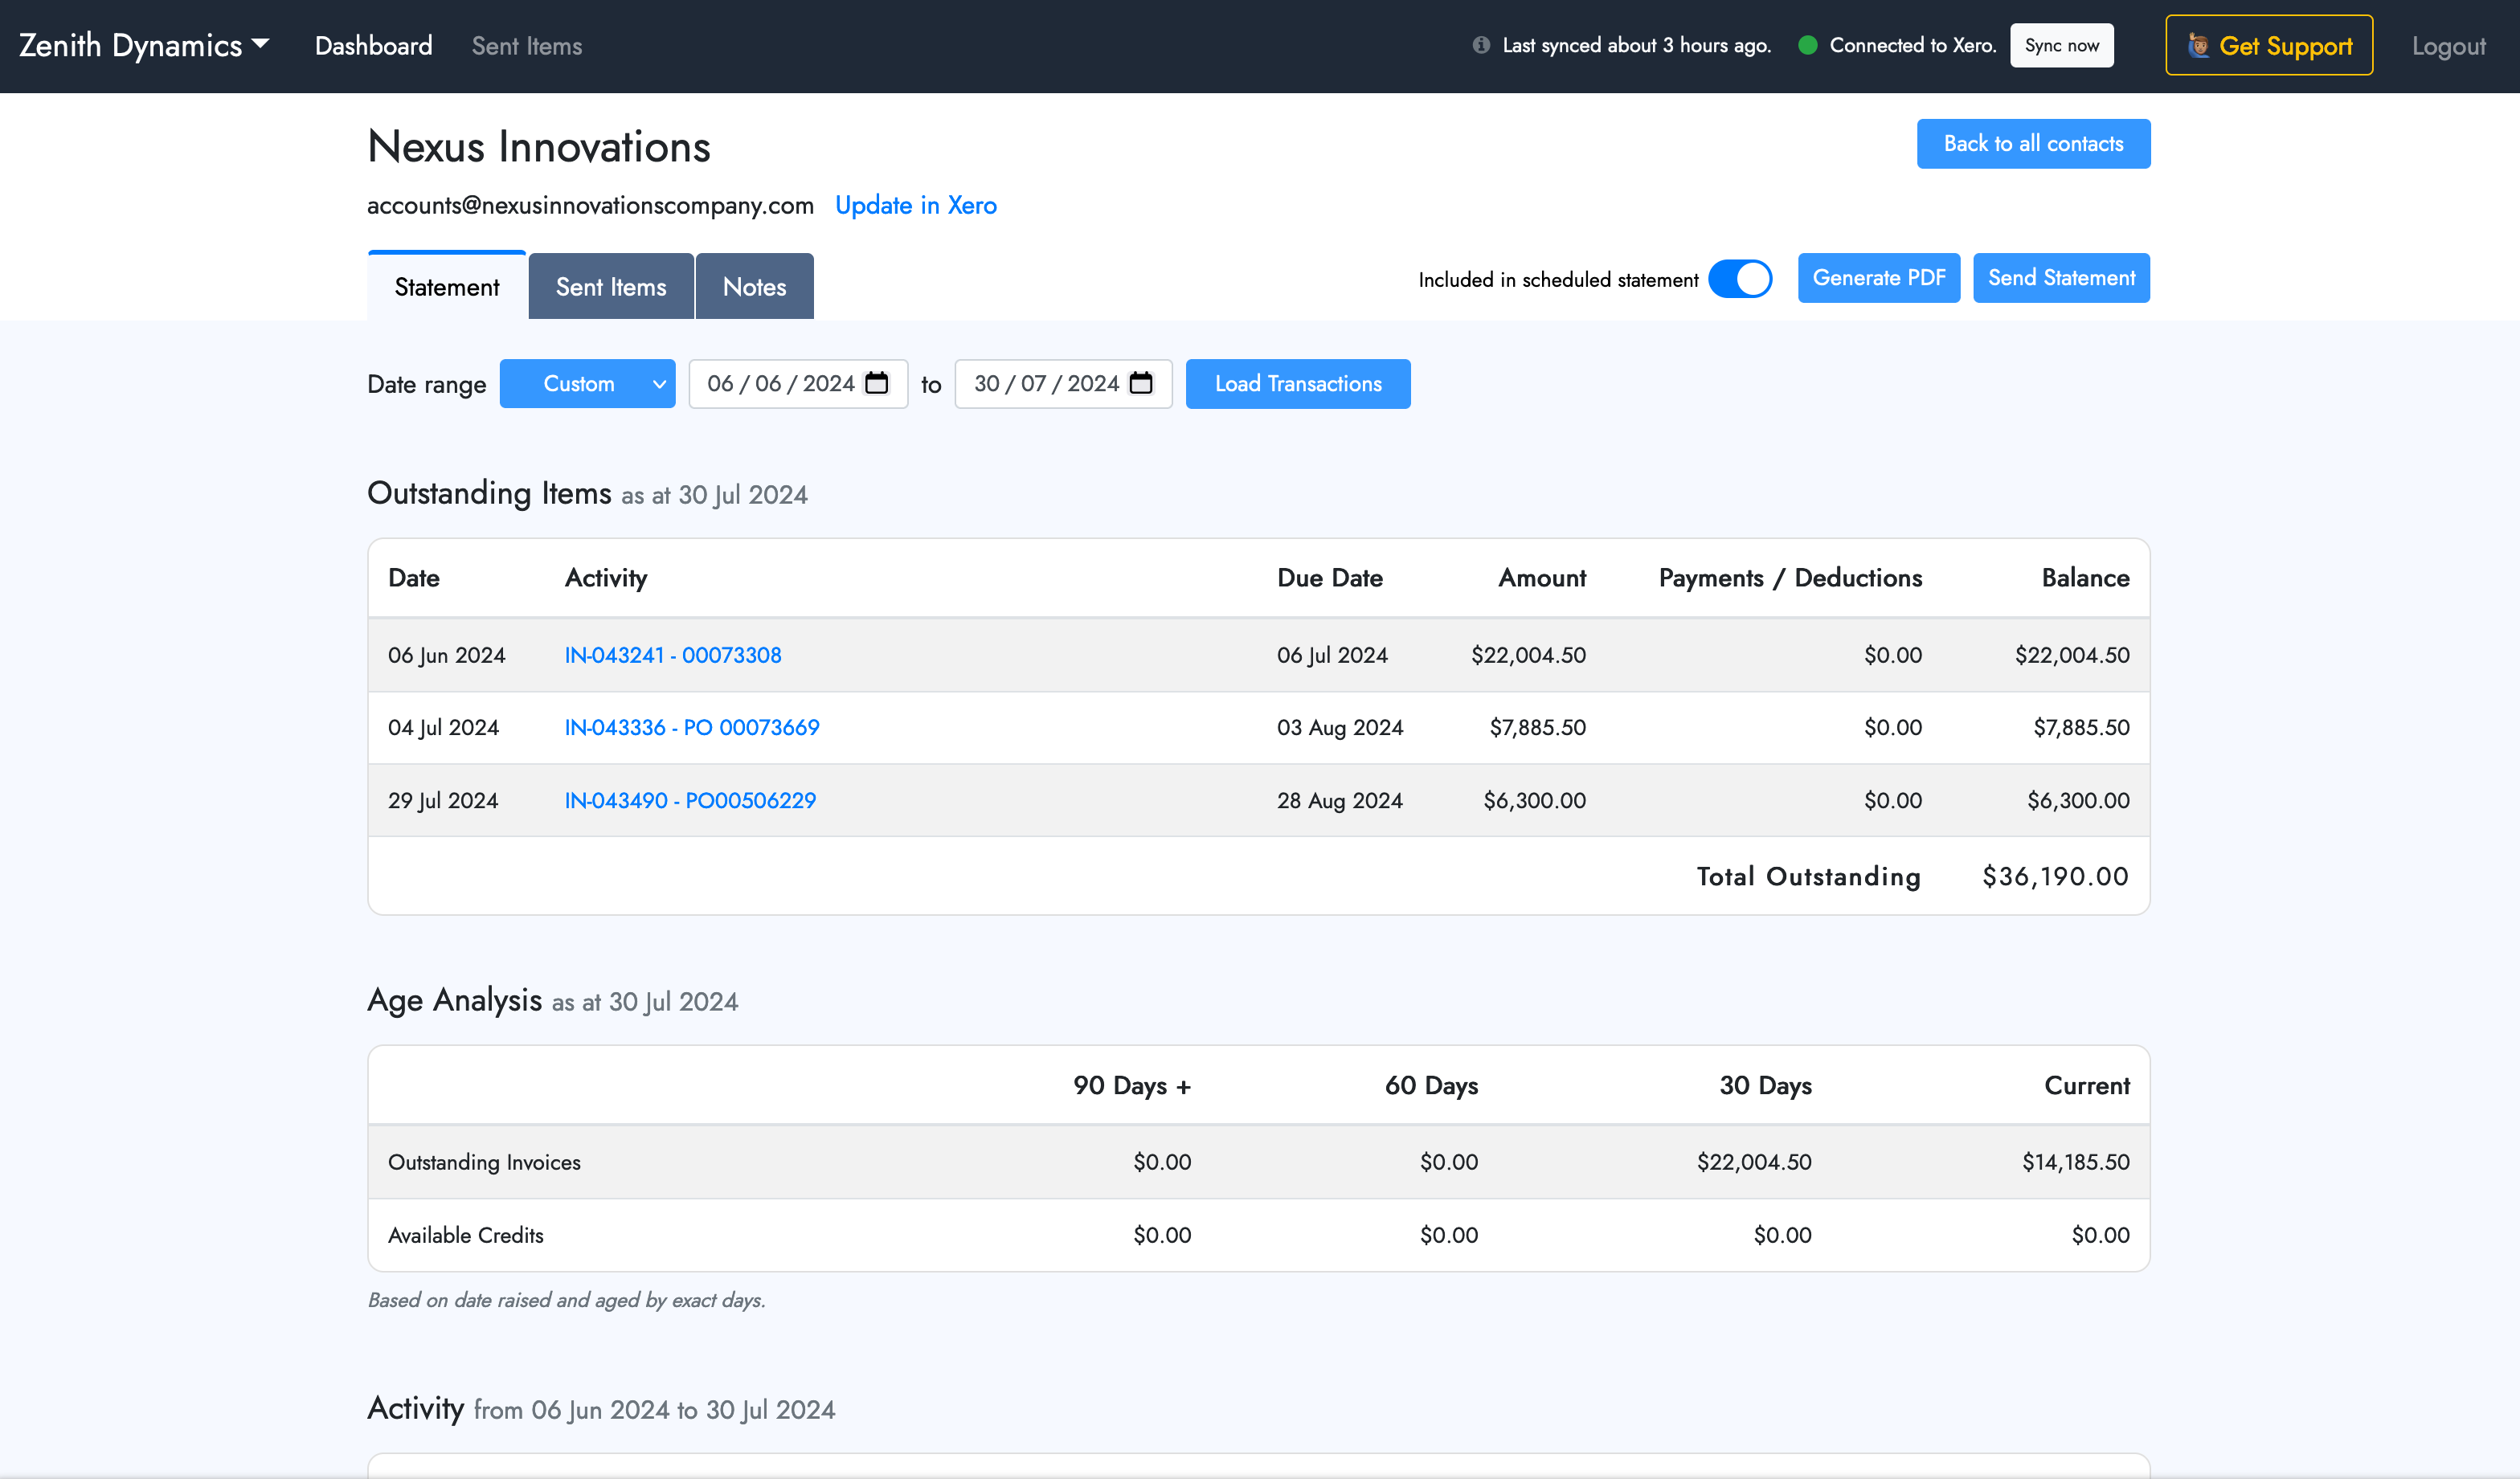The width and height of the screenshot is (2520, 1479).
Task: Click Back to all contacts button
Action: [2033, 144]
